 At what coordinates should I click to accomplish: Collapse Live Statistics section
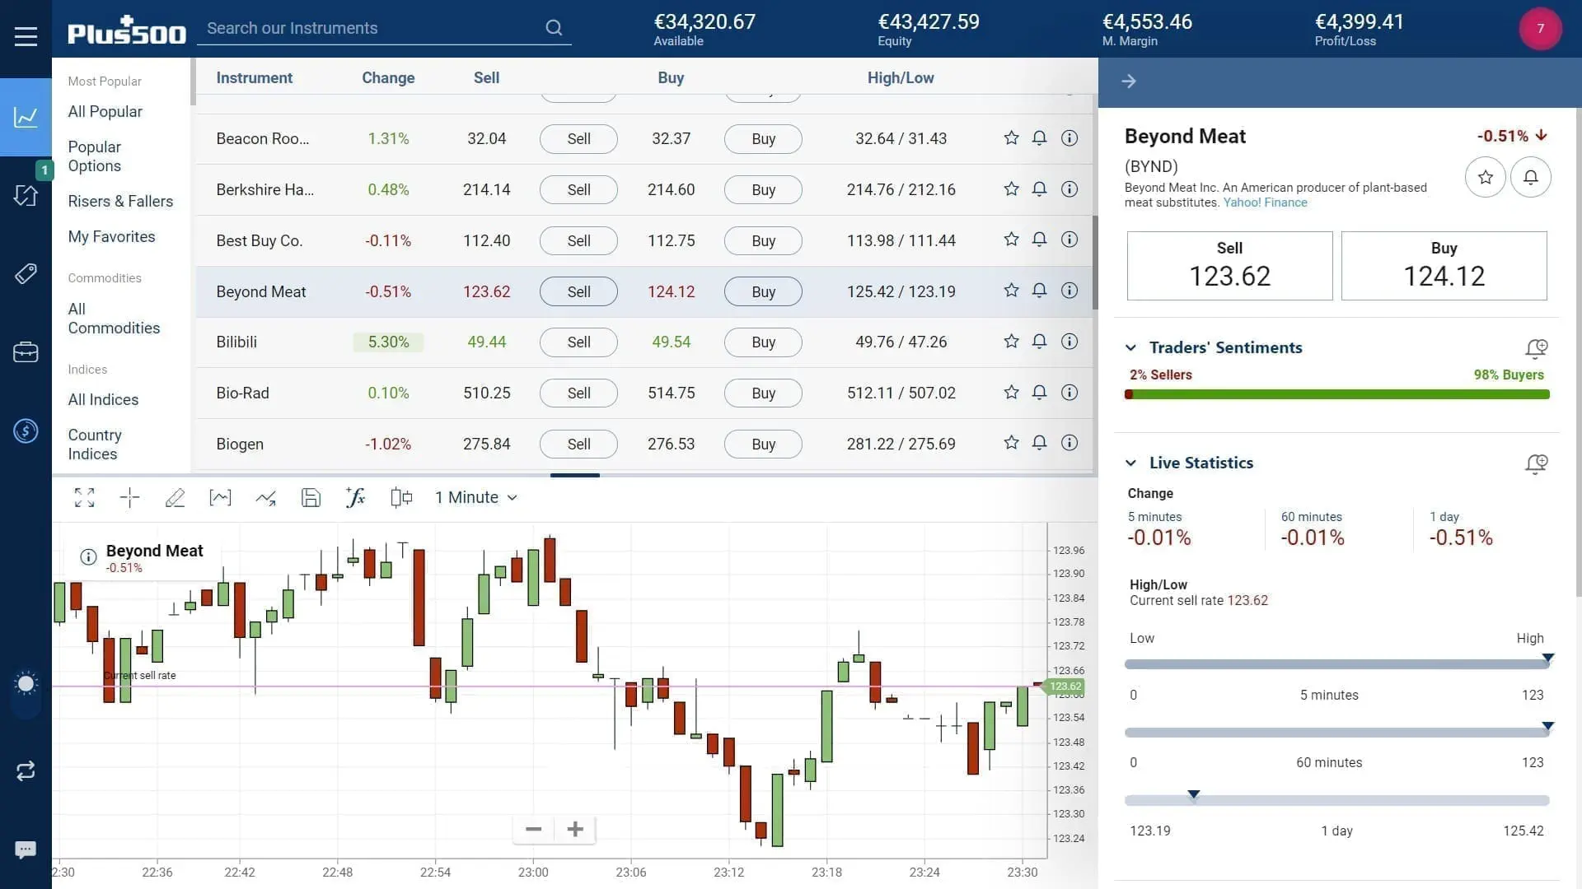(1130, 463)
